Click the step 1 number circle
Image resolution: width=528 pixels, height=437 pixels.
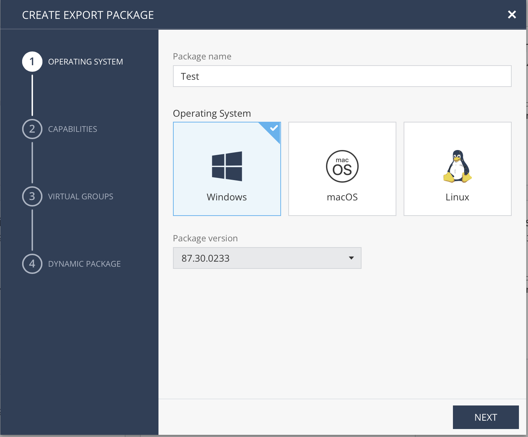[x=32, y=62]
